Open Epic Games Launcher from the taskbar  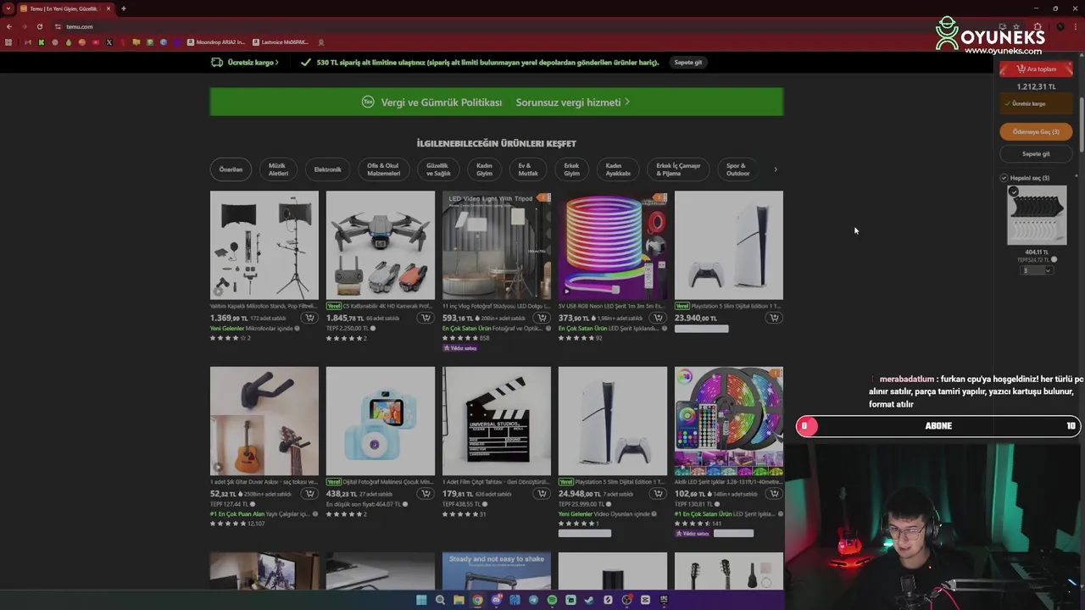point(664,600)
